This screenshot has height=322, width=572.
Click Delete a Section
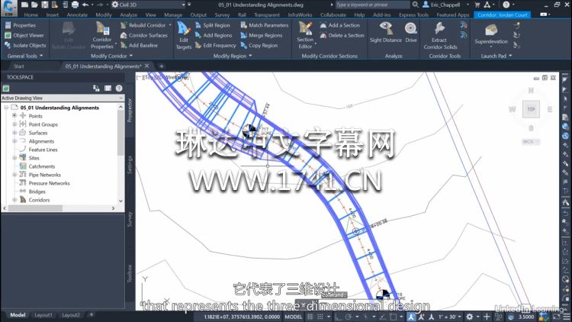pyautogui.click(x=342, y=35)
